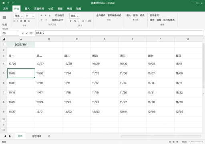Click the Undo arrow in title bar
Image resolution: width=205 pixels, height=144 pixels.
coord(8,3)
